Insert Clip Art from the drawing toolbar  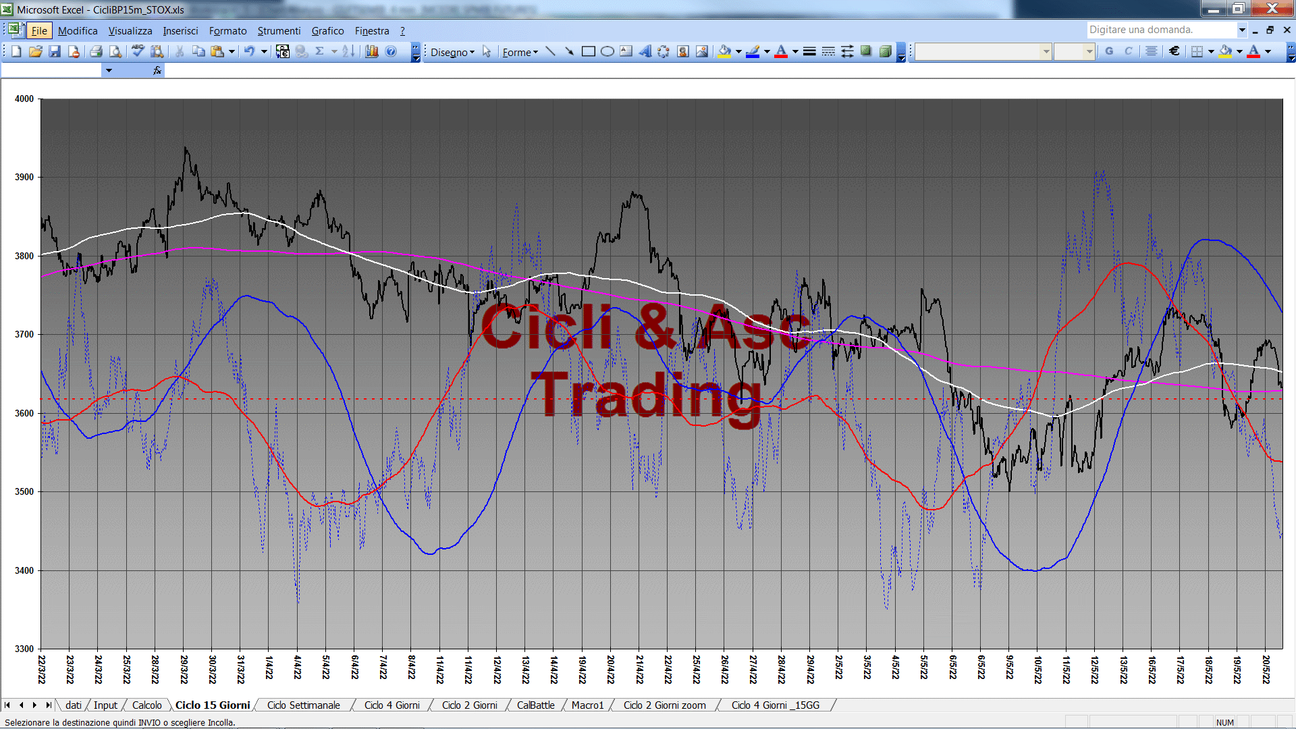click(683, 51)
